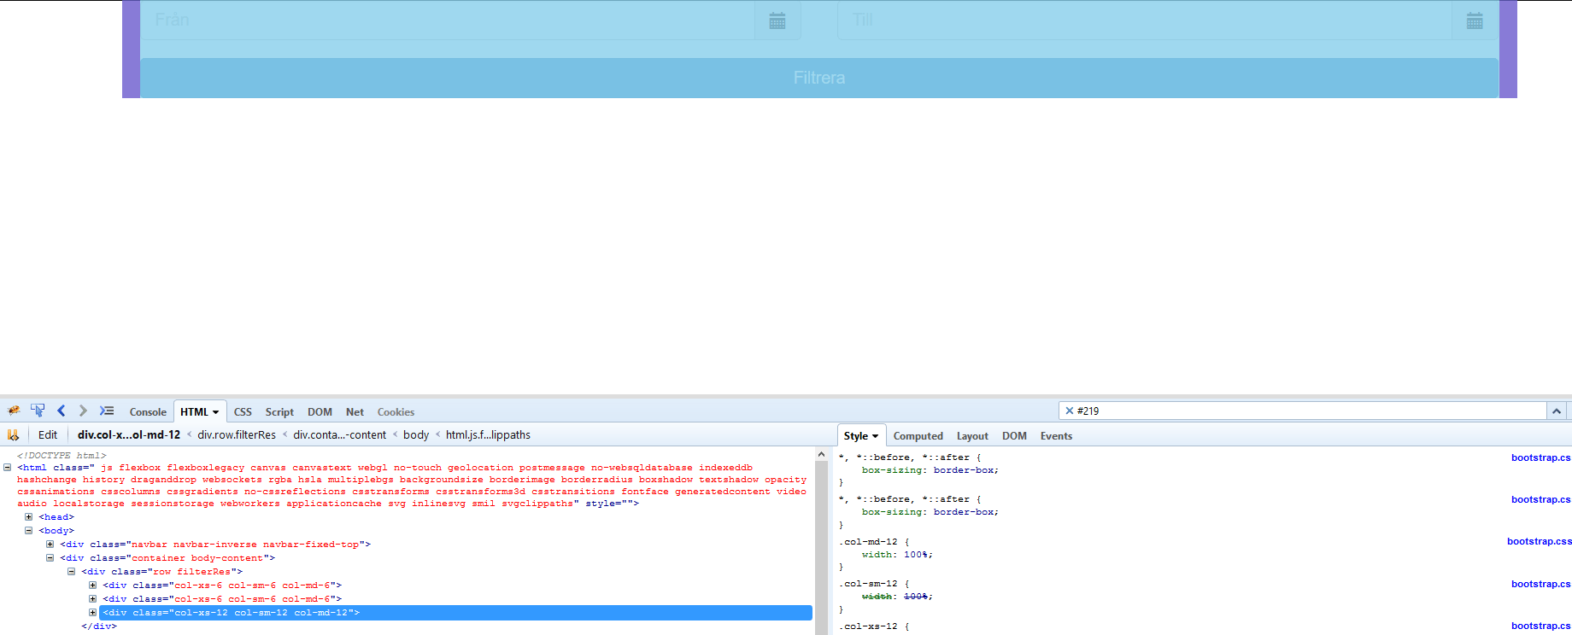Image resolution: width=1572 pixels, height=635 pixels.
Task: Open the DOM side panel next to Layout
Action: 1014,435
